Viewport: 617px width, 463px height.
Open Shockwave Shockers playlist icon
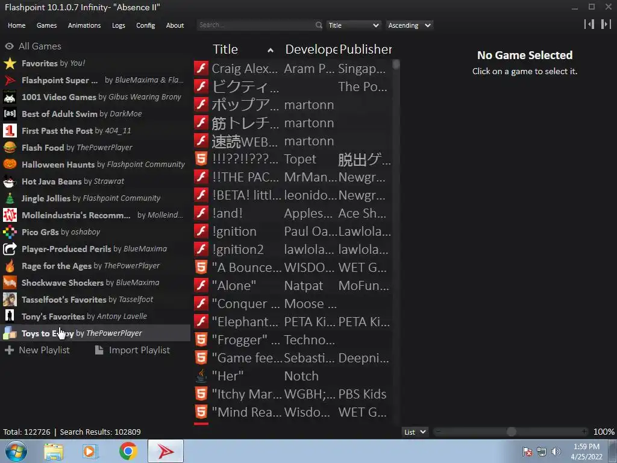[10, 282]
